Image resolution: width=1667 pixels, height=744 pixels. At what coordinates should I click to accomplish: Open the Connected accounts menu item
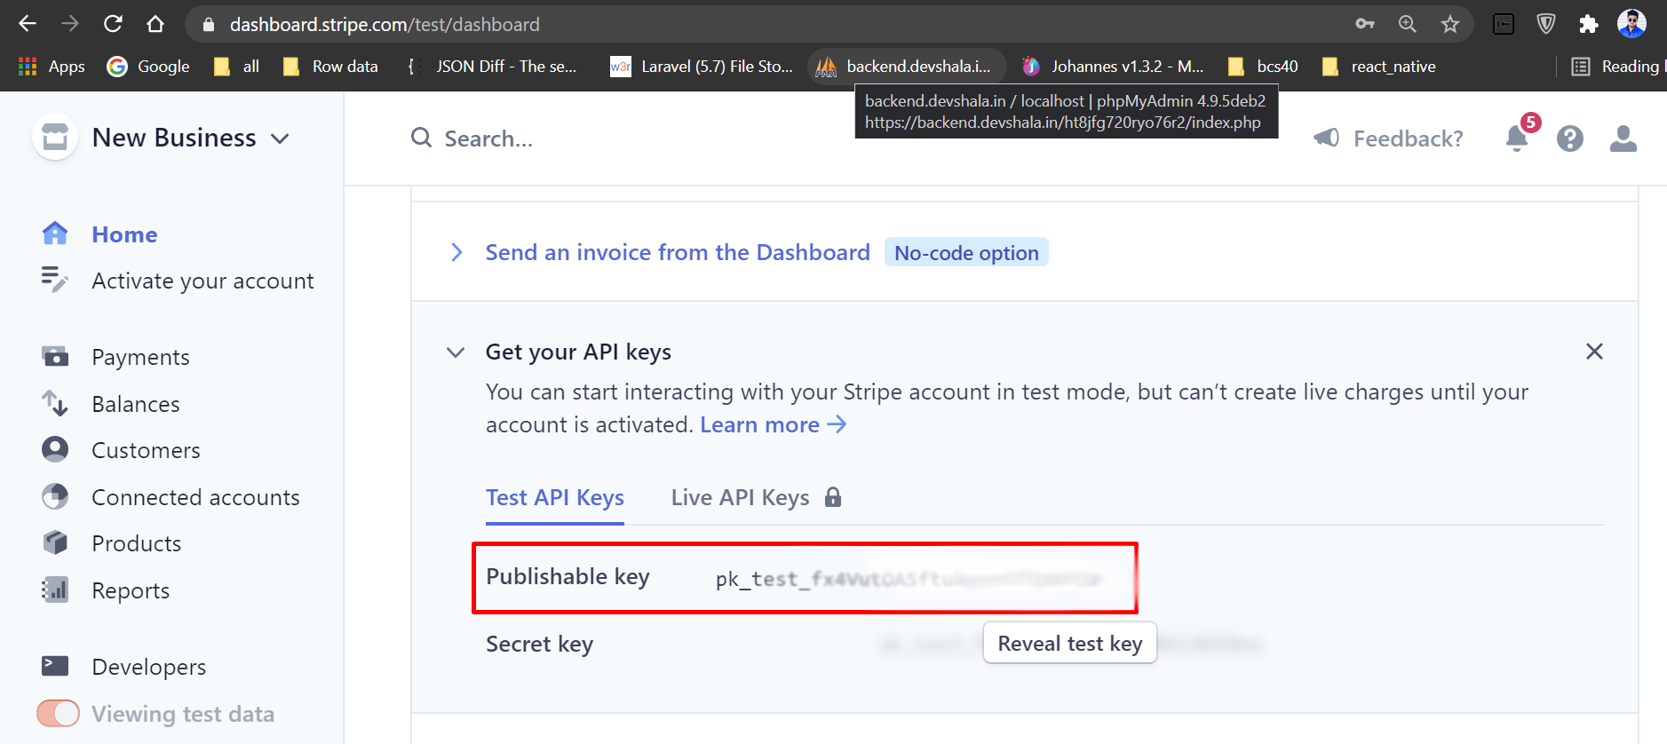click(195, 497)
